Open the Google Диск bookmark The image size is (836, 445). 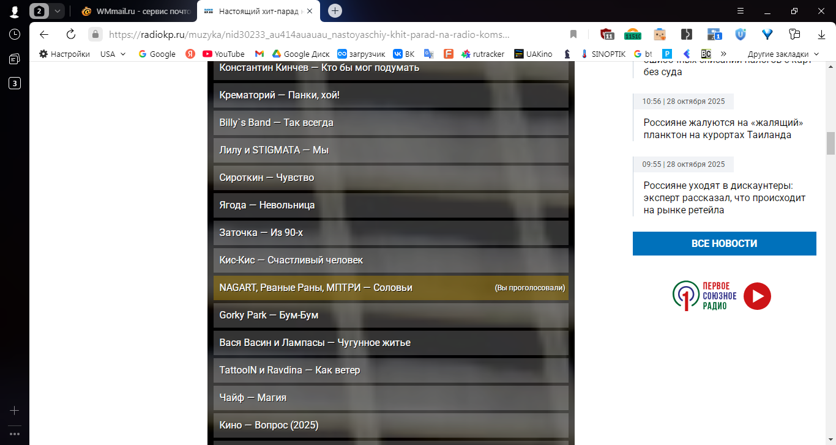[x=300, y=54]
